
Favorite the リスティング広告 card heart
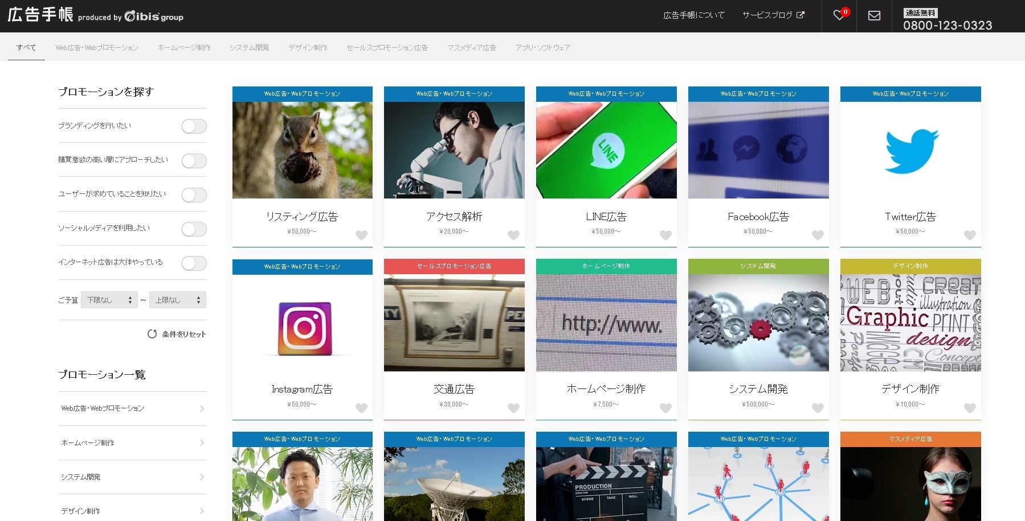tap(361, 235)
